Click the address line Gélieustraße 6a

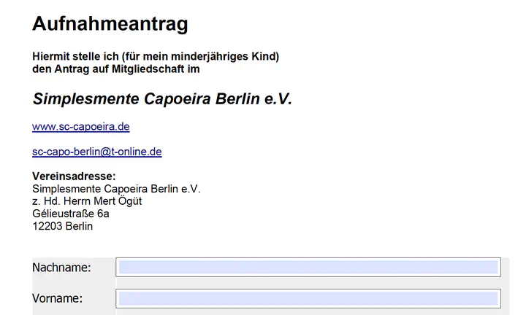point(70,214)
